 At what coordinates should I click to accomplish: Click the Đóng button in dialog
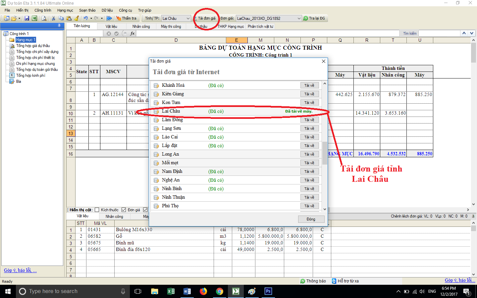(311, 219)
